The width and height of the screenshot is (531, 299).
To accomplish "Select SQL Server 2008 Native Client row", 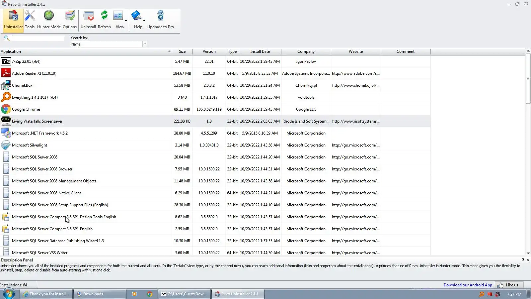I will point(215,193).
